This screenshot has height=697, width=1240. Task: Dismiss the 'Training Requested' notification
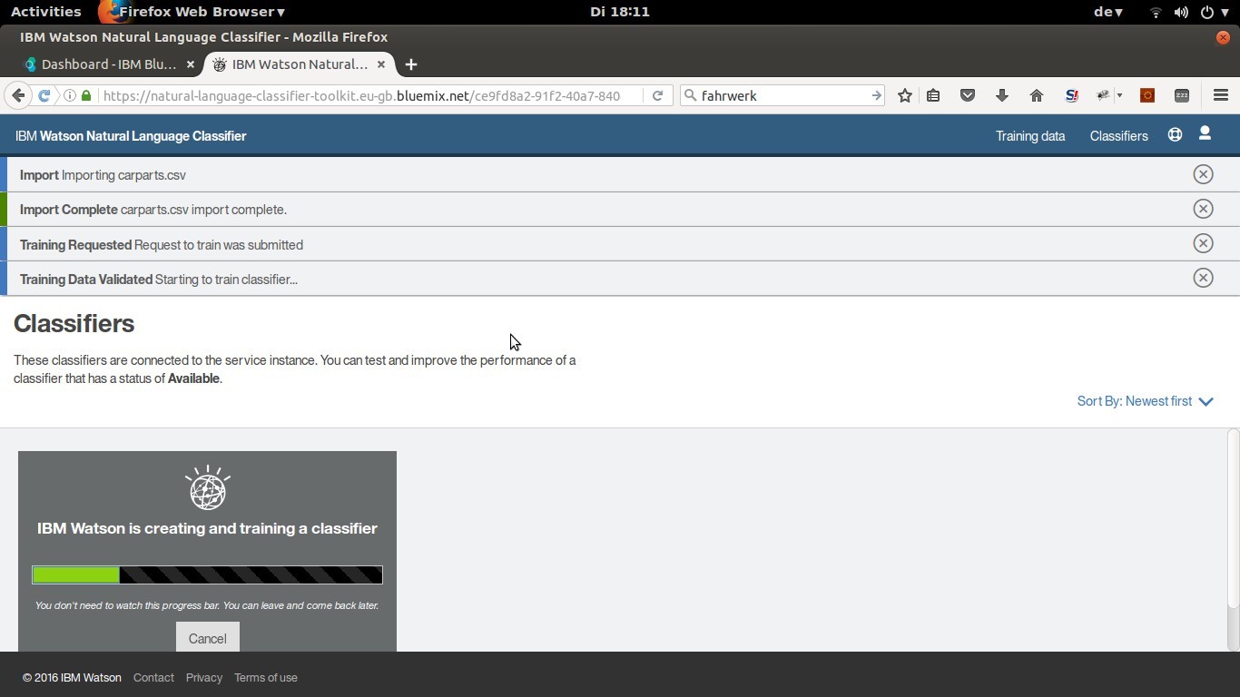tap(1203, 243)
